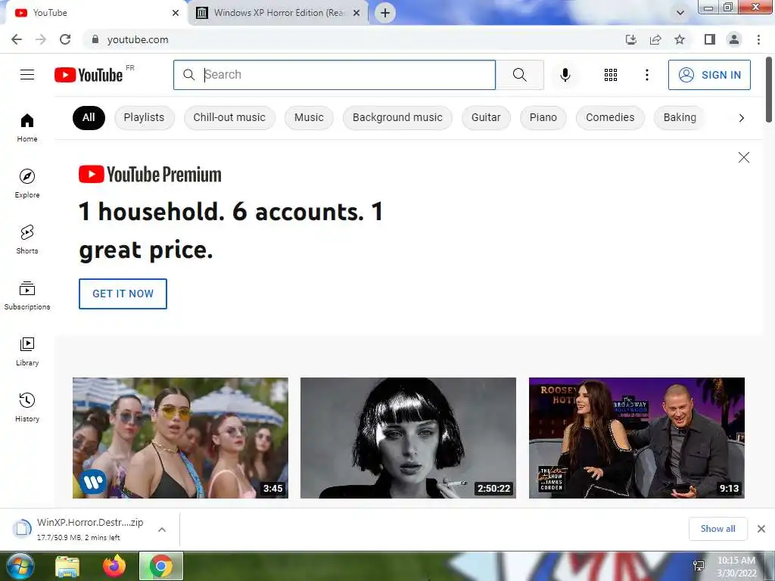Screen dimensions: 775x581
Task: Open the 2:50:22 black-and-white video thumbnail
Action: pos(408,438)
